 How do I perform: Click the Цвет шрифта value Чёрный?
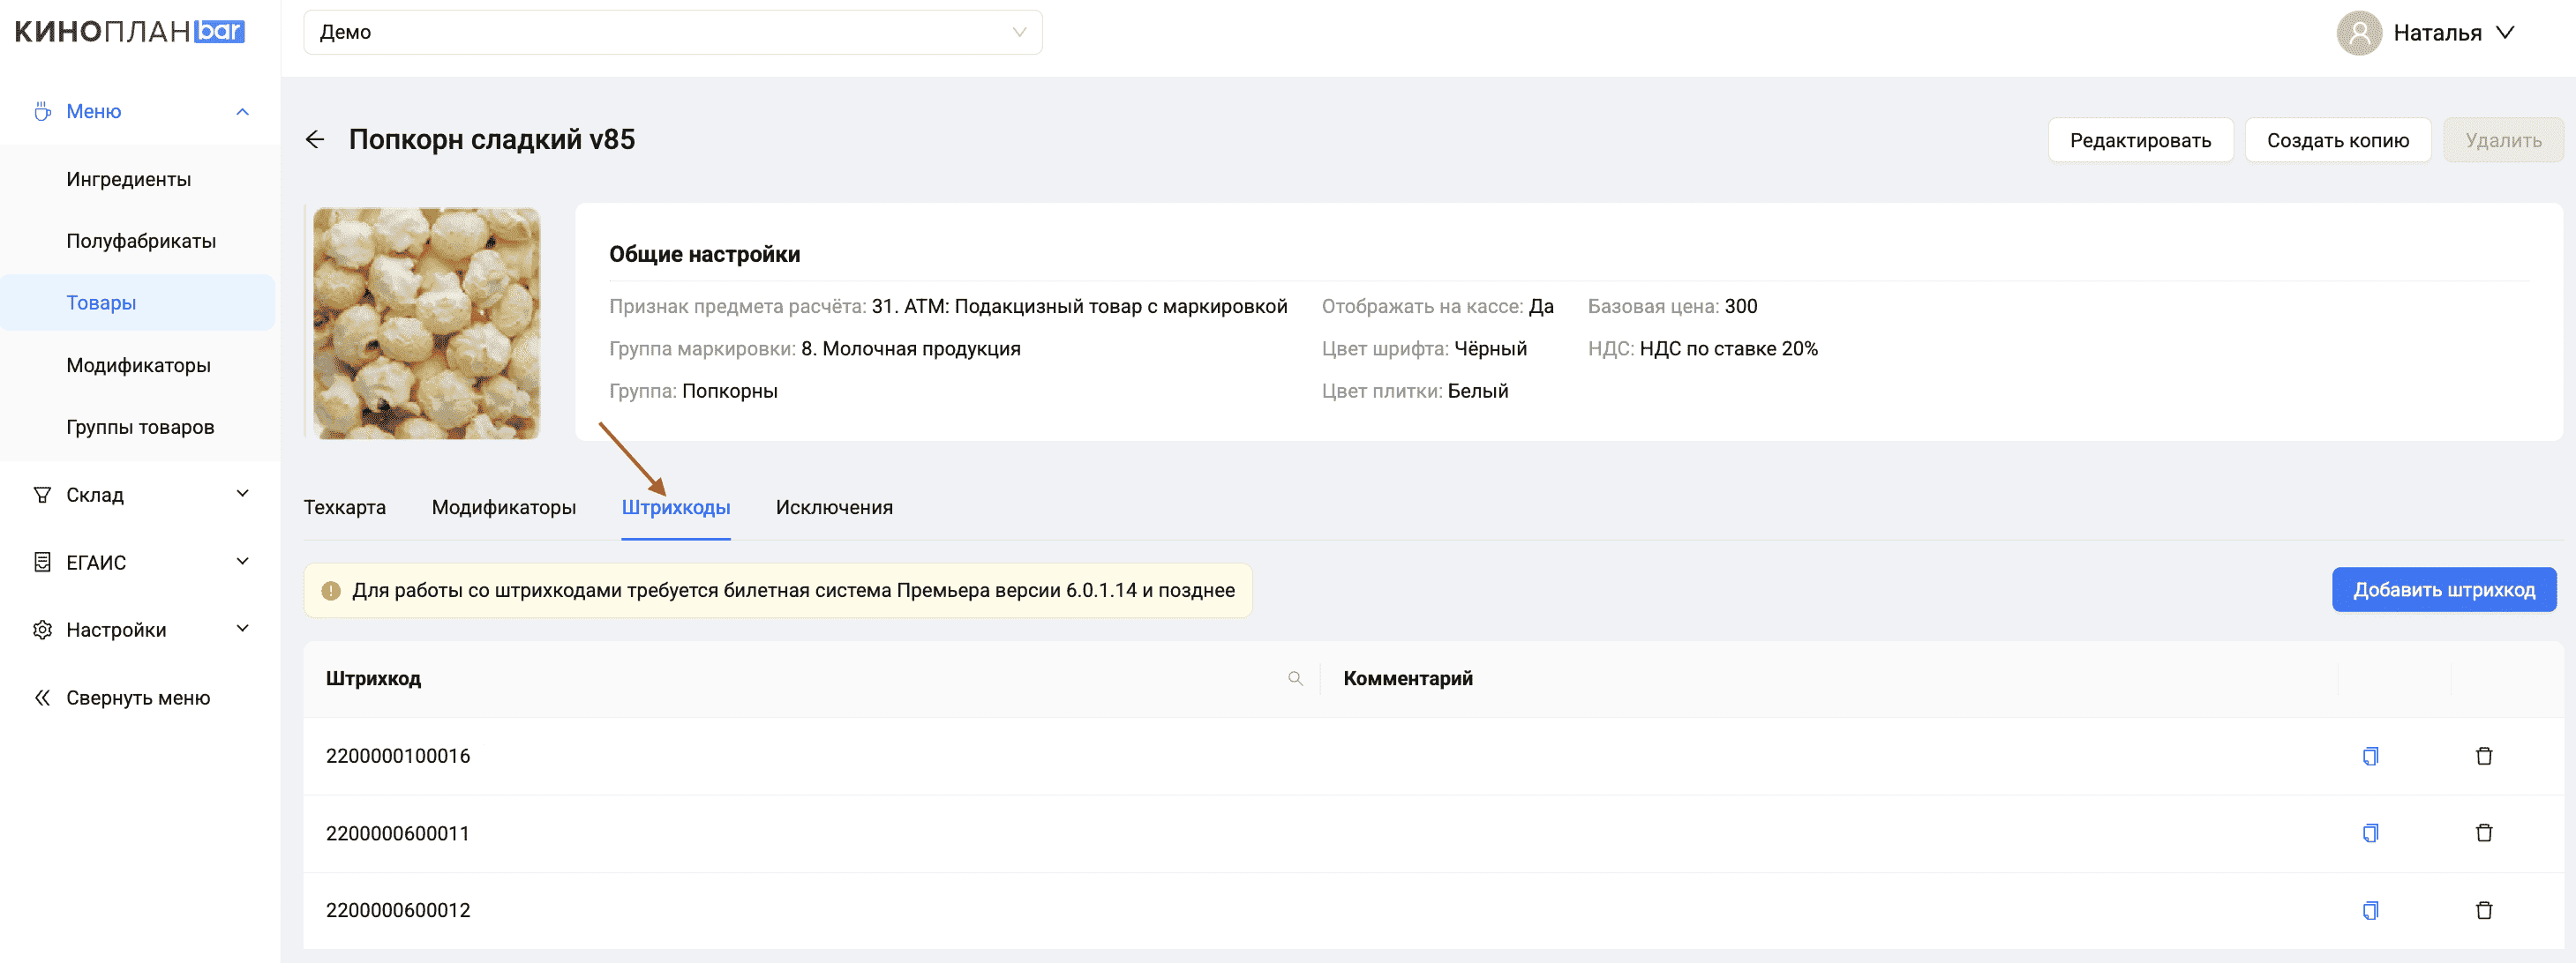coord(1490,348)
